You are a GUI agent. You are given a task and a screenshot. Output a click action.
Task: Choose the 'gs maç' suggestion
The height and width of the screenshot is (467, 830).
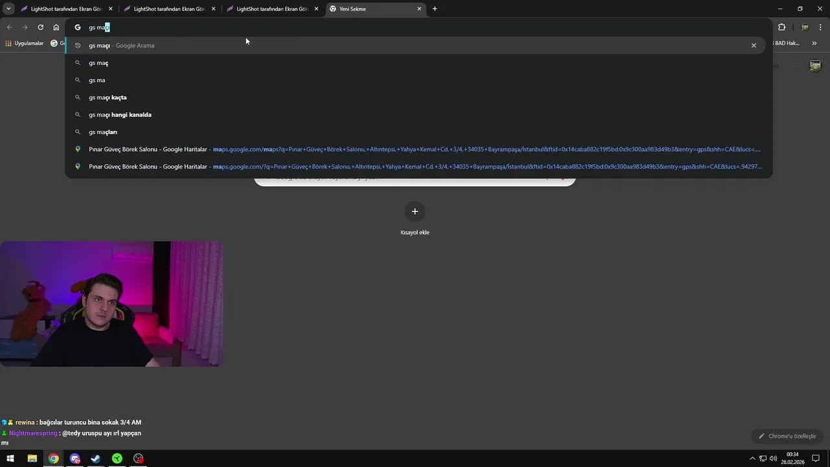pyautogui.click(x=415, y=63)
